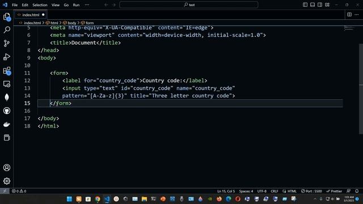Open the GitHub view in activity bar
Screen dimensions: 363x204
tap(7, 111)
